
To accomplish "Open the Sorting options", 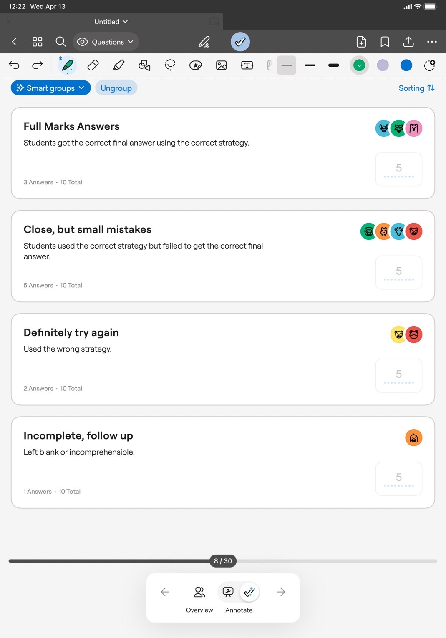I will click(x=416, y=88).
